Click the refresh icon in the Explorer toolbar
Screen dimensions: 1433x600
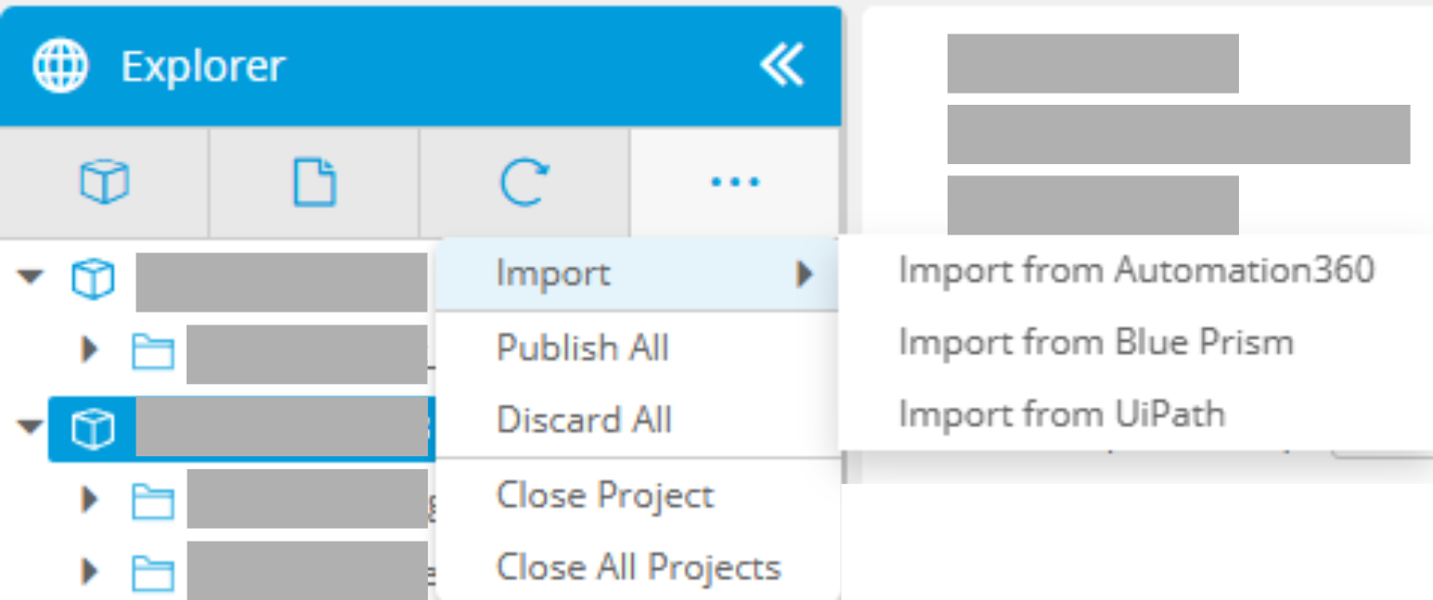click(x=524, y=183)
